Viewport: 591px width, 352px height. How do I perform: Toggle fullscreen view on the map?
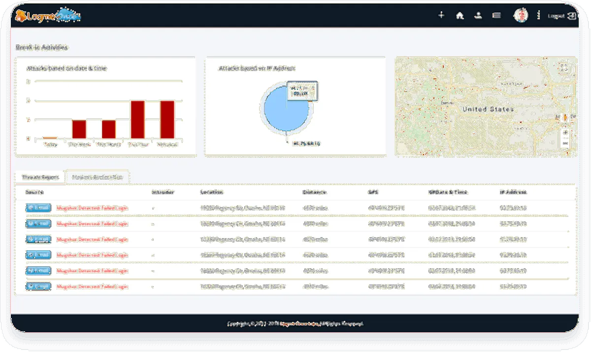565,68
